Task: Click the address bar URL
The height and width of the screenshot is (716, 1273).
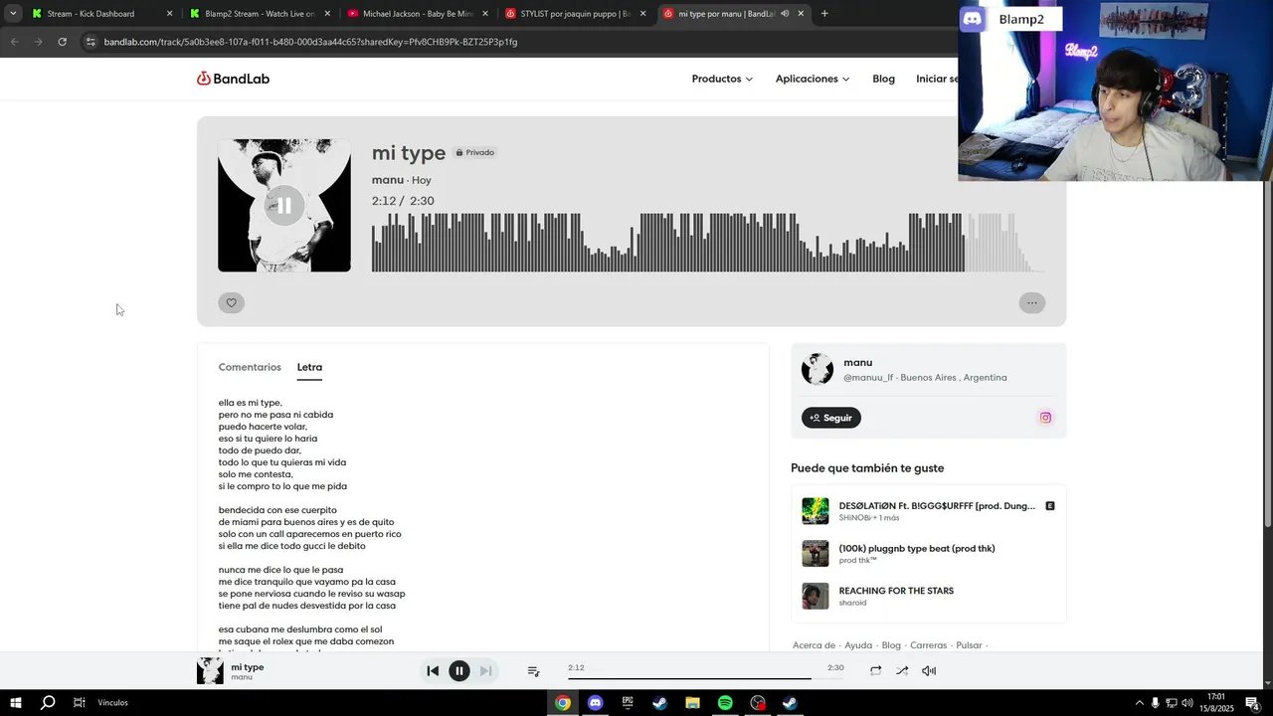Action: click(x=310, y=42)
